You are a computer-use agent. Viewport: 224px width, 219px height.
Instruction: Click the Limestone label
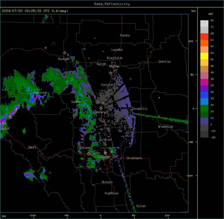click(40, 93)
